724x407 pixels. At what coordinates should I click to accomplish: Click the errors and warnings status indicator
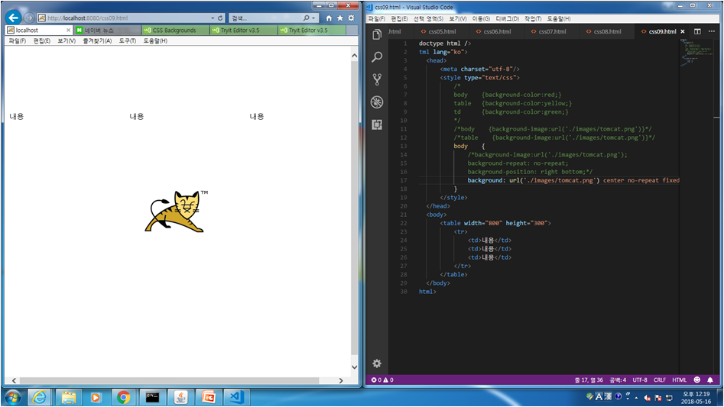click(382, 380)
